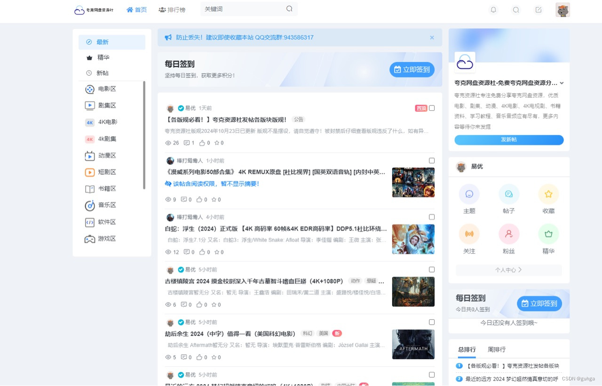Click username 棒打鸳鸯人 on 漫威 post

tap(190, 161)
